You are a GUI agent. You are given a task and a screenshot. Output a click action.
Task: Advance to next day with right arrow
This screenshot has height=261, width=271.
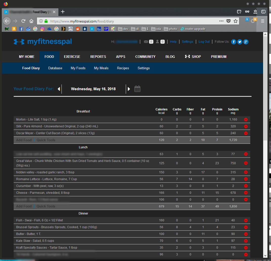coord(129,89)
